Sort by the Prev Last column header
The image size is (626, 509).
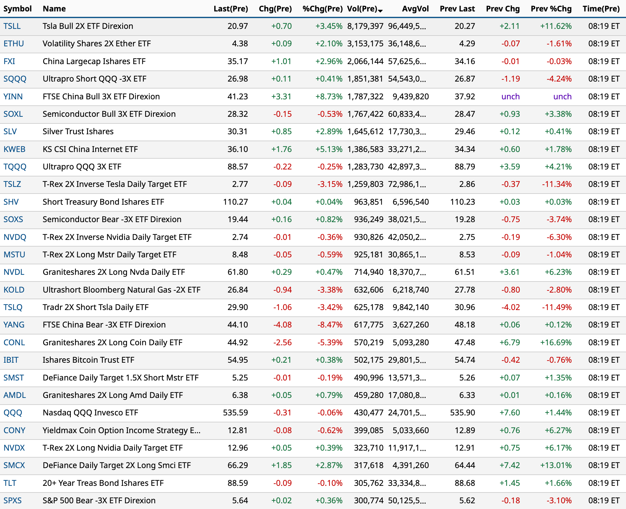(457, 9)
